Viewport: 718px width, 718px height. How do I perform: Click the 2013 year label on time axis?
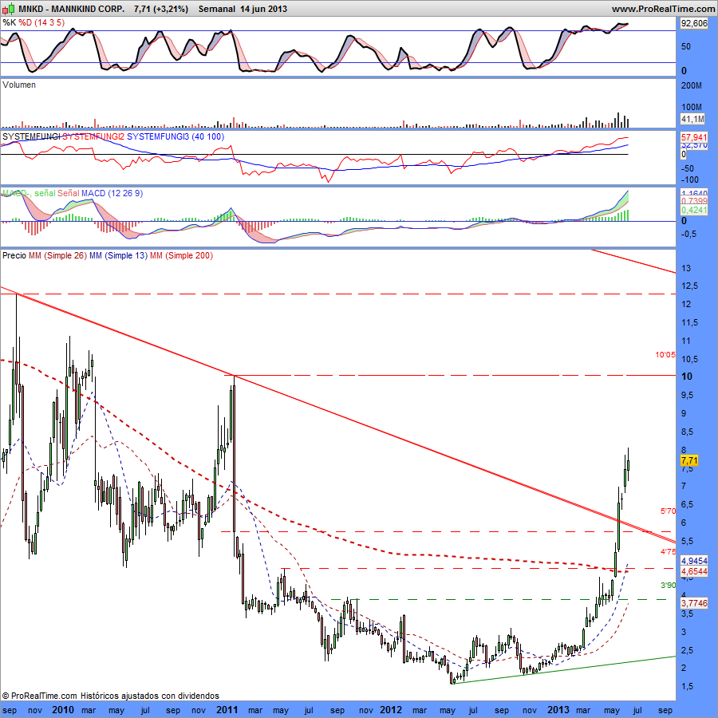coord(558,710)
